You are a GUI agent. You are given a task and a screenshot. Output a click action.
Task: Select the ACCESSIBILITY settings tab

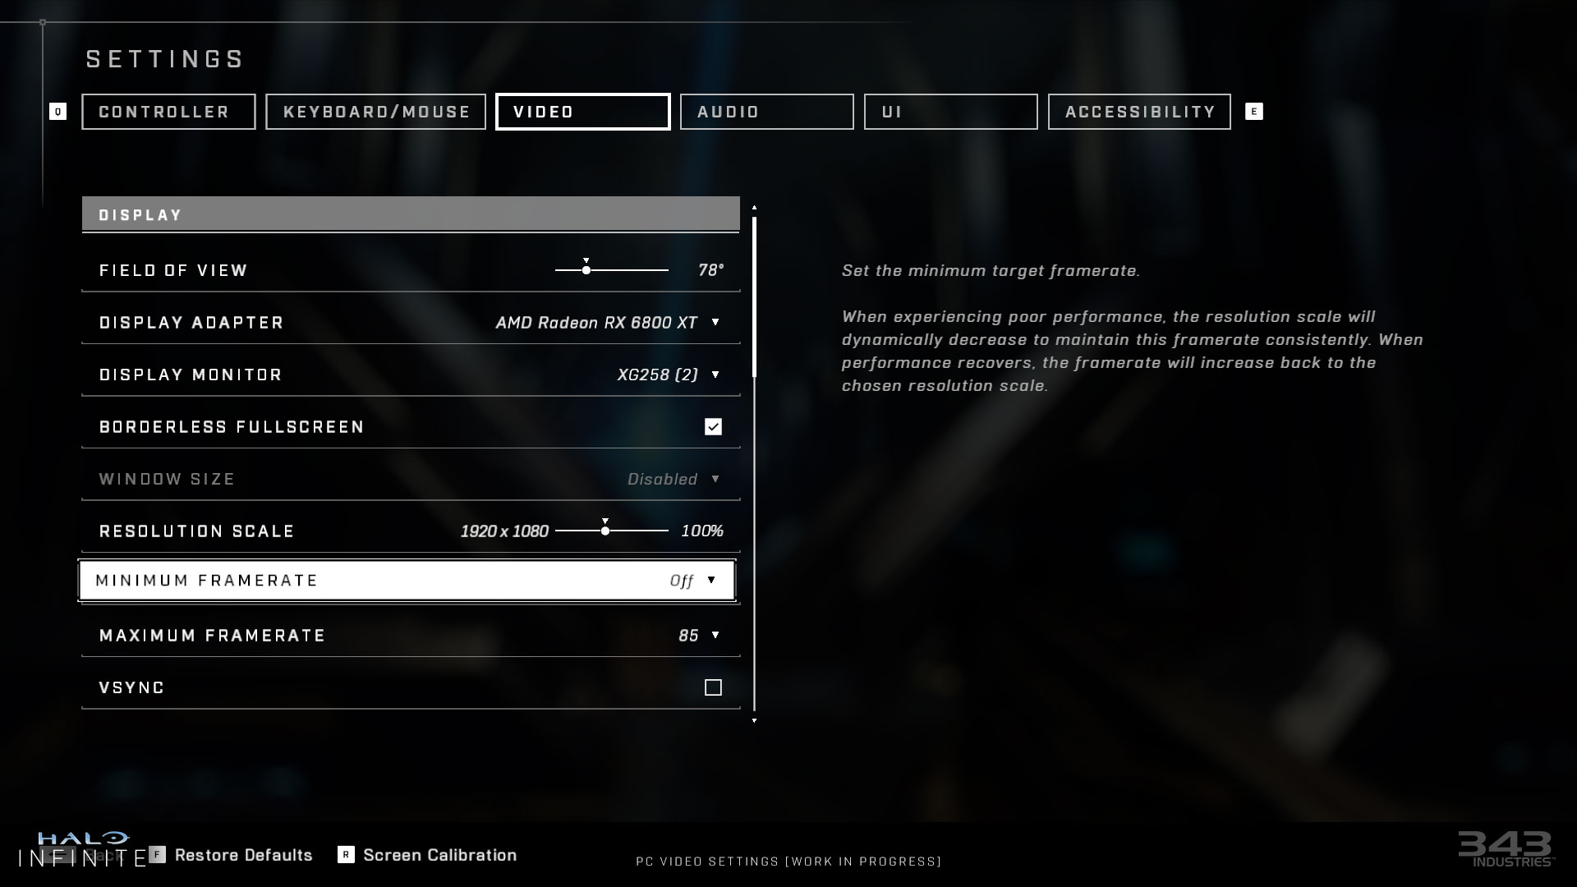click(x=1139, y=112)
